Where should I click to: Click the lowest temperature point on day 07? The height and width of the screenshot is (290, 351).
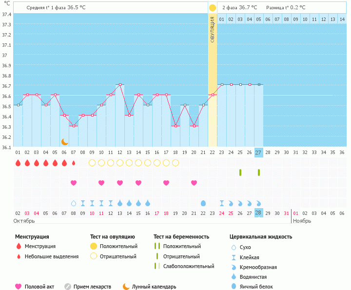pos(74,126)
